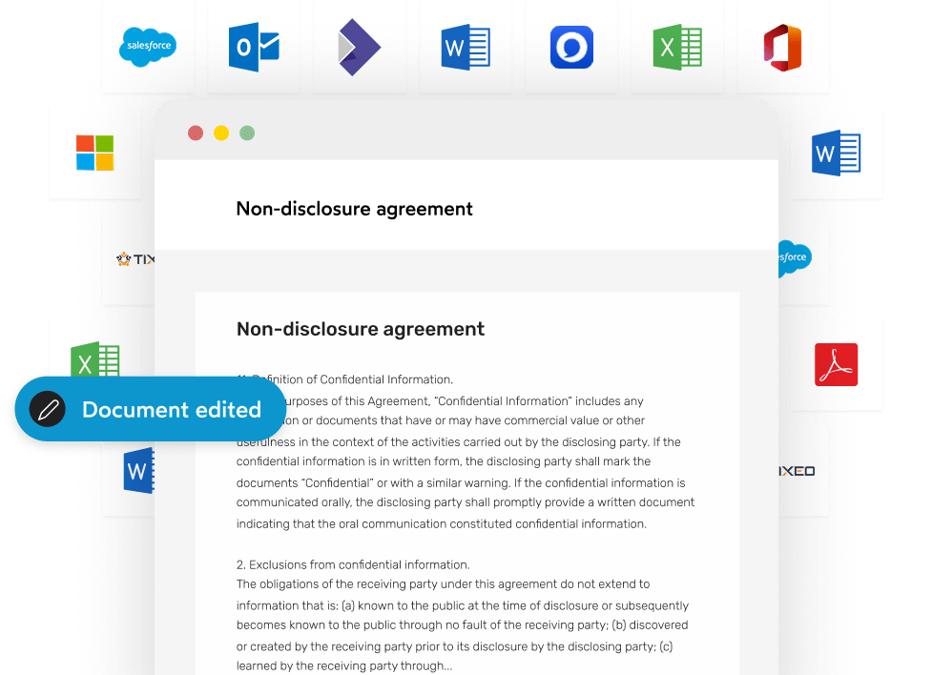Click the Excel icon in the top row
Image resolution: width=932 pixels, height=675 pixels.
point(677,47)
